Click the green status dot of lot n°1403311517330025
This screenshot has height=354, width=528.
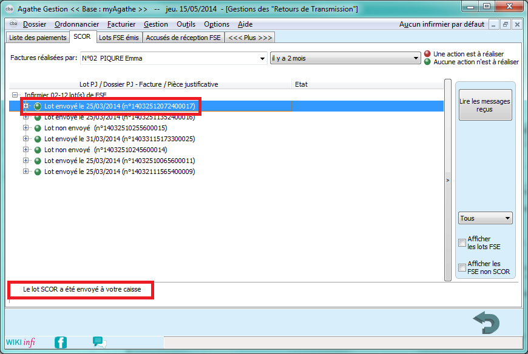click(38, 139)
